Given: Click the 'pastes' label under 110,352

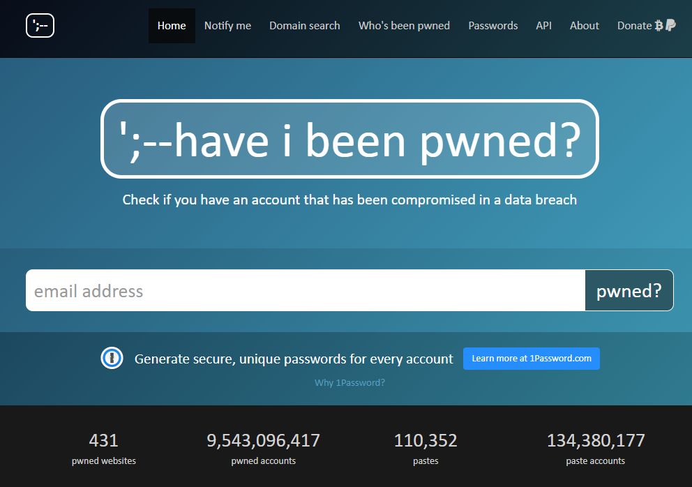Looking at the screenshot, I should (426, 461).
